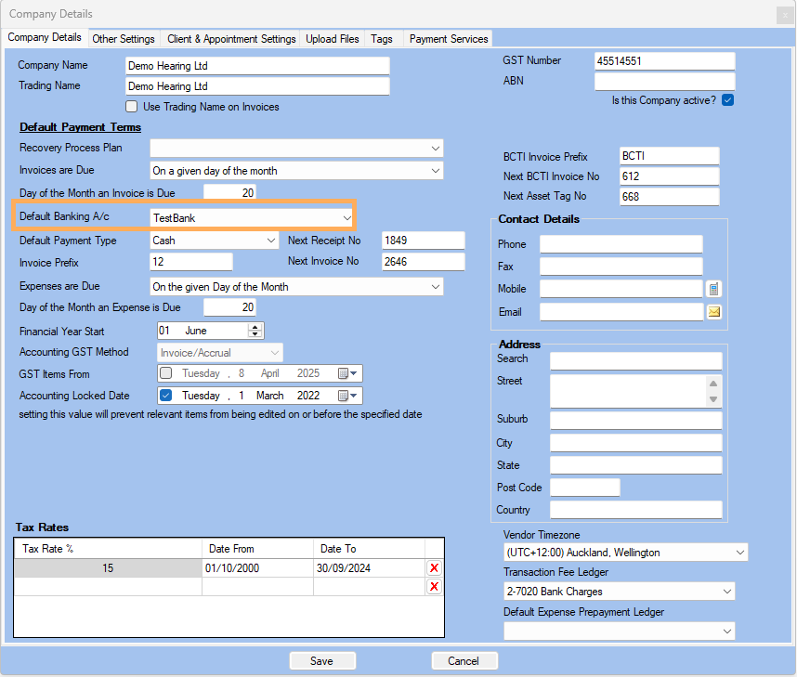Image resolution: width=797 pixels, height=677 pixels.
Task: Delete the 15% tax rate row
Action: click(x=434, y=567)
